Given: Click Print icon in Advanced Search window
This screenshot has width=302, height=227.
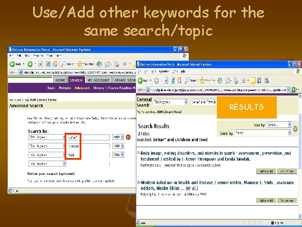Looking at the screenshot, I should pos(116,64).
